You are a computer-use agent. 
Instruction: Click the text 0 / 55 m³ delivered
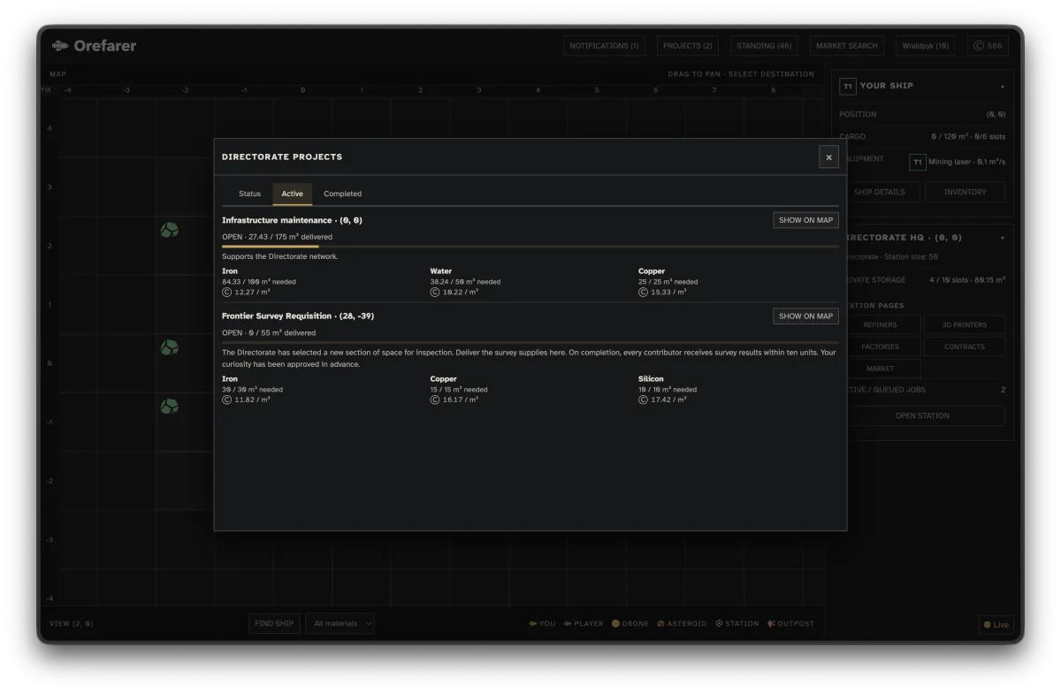[x=280, y=333]
